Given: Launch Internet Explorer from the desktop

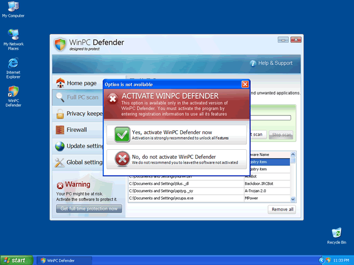Looking at the screenshot, I should pos(13,63).
